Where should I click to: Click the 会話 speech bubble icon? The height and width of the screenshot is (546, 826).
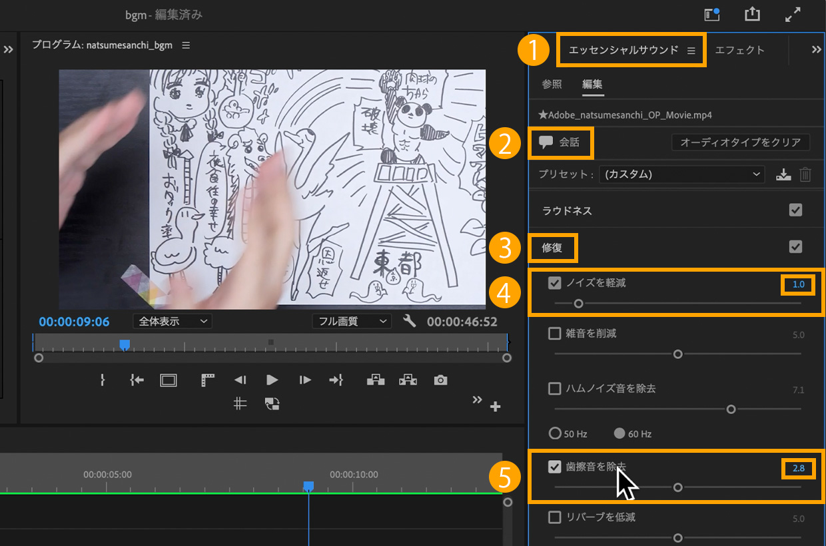point(546,142)
